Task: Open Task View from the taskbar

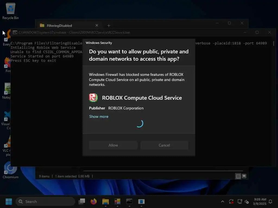Action: click(x=82, y=201)
